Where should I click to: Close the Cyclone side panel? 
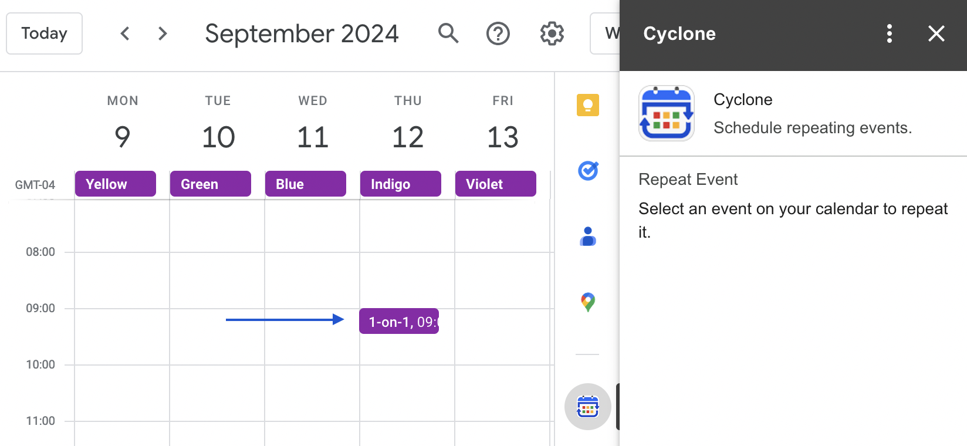click(936, 33)
